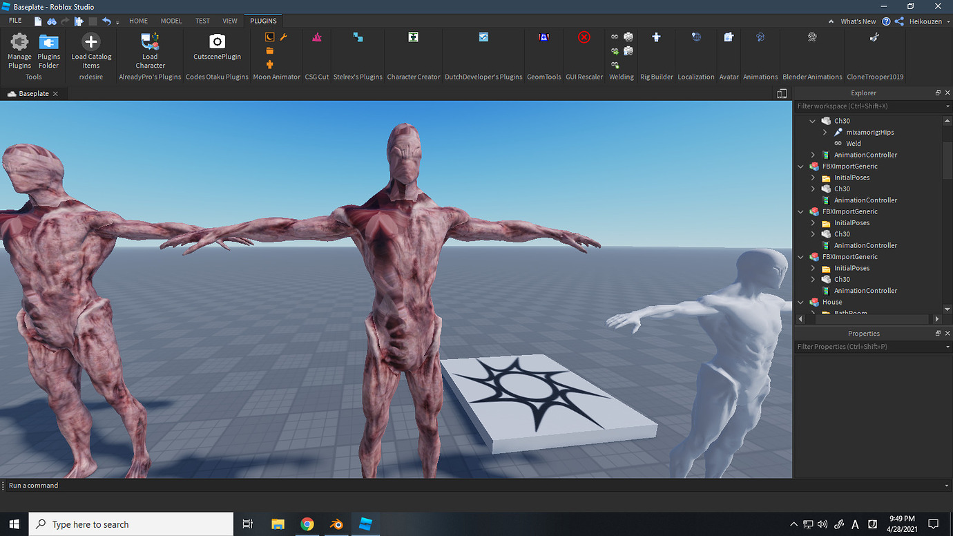Open the VIEW ribbon tab
The width and height of the screenshot is (953, 536).
pos(230,21)
